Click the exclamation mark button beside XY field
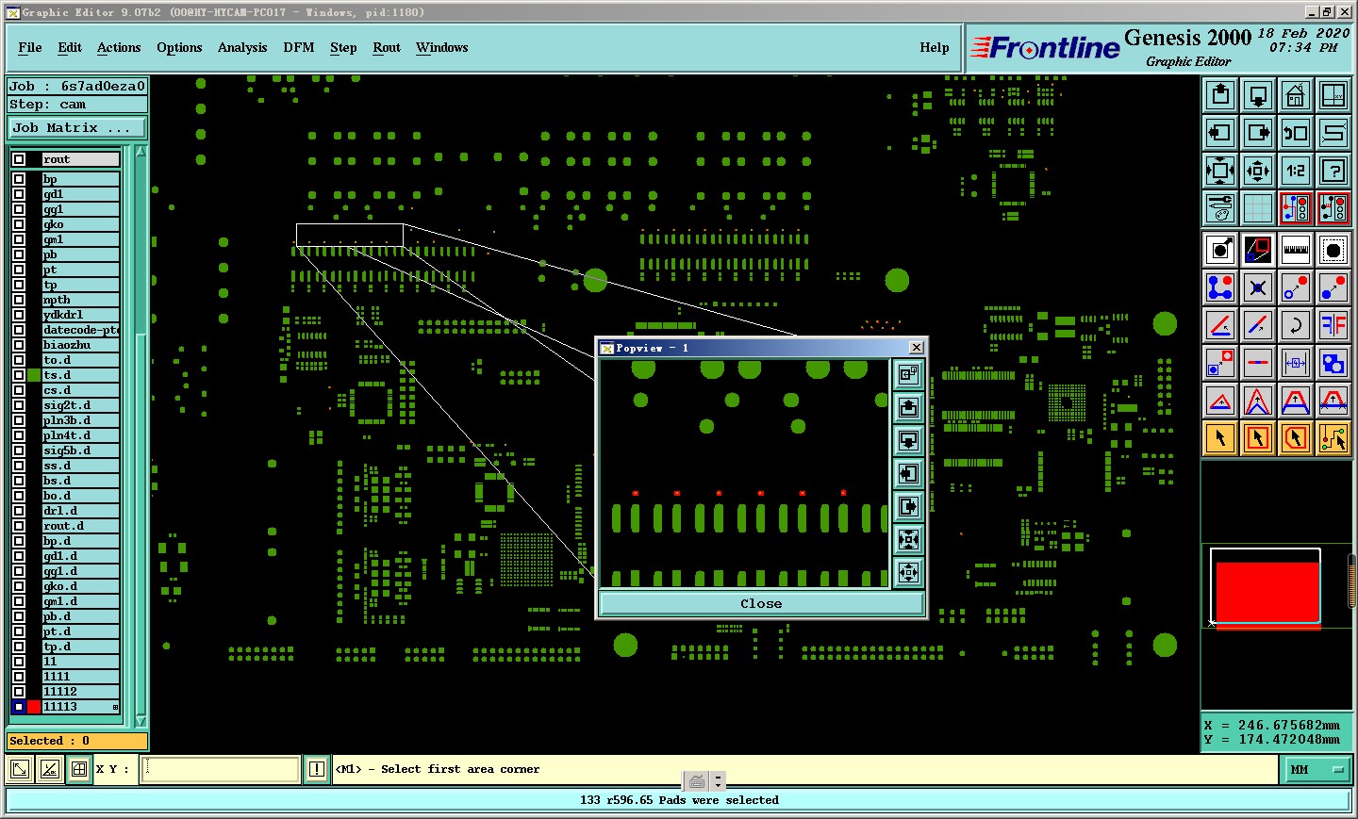 click(317, 769)
